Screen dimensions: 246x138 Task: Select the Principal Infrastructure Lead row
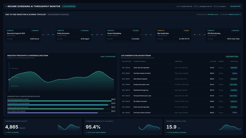[180, 96]
